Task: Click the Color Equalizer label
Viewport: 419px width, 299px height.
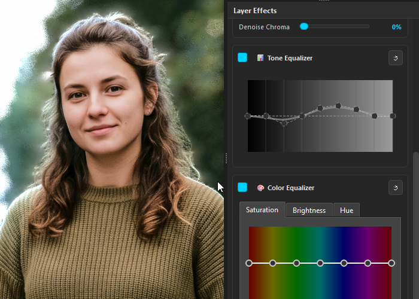Action: [291, 188]
